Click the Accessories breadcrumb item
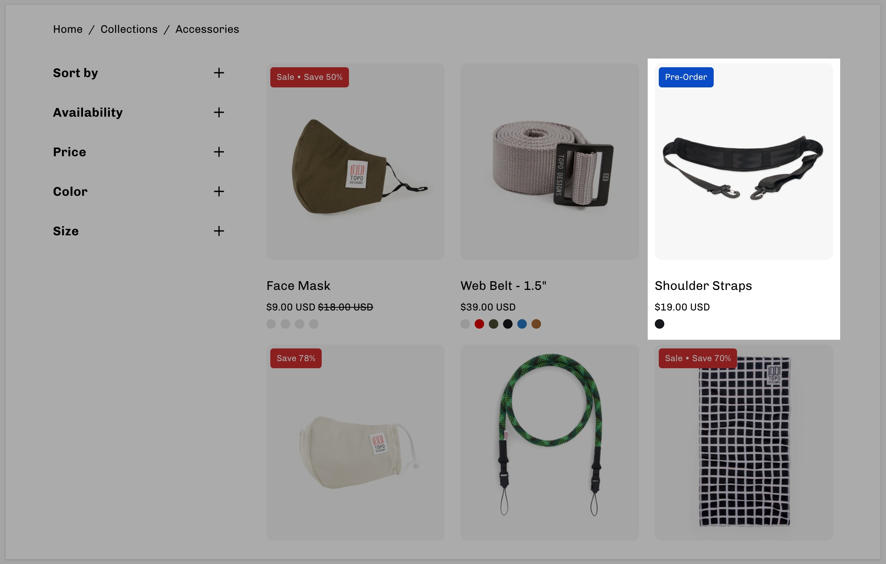Viewport: 886px width, 564px height. click(207, 29)
